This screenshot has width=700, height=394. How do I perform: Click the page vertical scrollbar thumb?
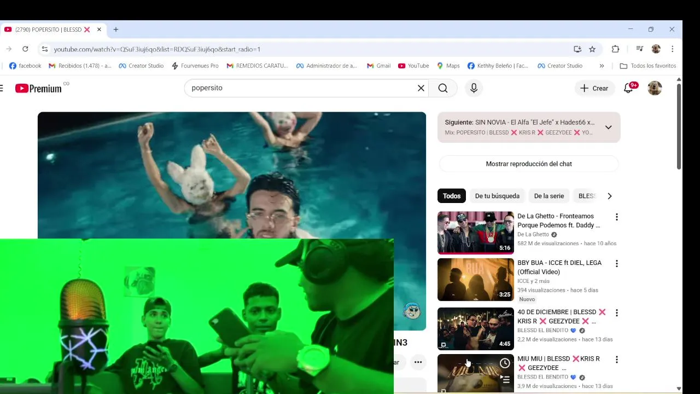(679, 126)
